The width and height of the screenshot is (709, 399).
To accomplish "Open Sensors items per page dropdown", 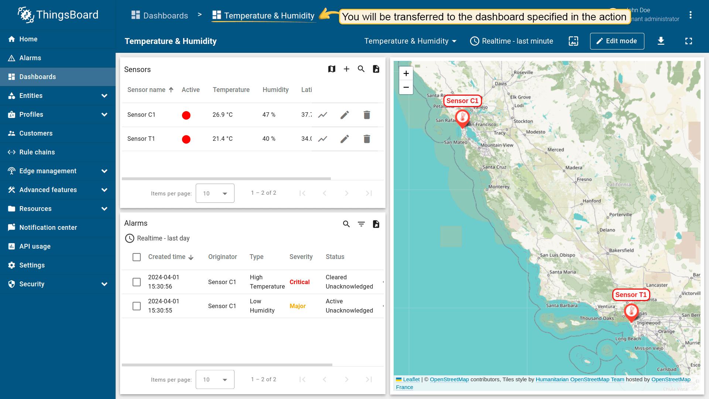I will 215,193.
